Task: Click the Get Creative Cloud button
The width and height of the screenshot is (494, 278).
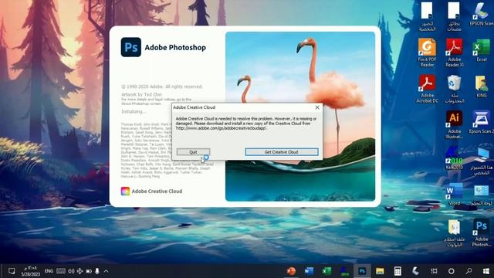Action: (x=282, y=152)
